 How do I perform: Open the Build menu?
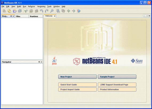tap(19, 6)
